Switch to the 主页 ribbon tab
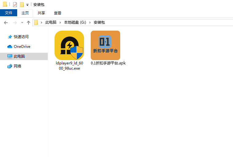 (25, 13)
